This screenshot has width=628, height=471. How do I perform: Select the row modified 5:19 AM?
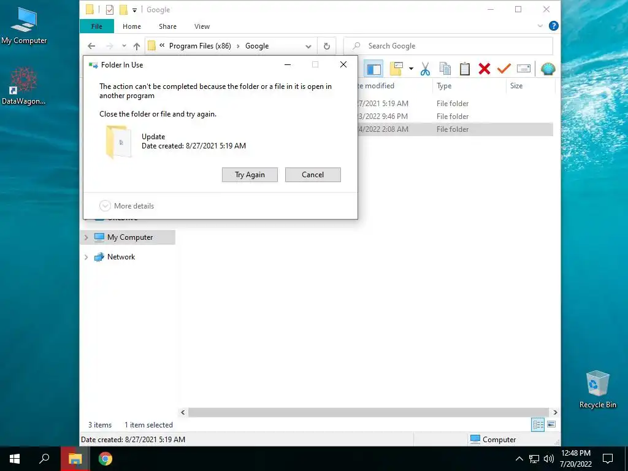455,103
